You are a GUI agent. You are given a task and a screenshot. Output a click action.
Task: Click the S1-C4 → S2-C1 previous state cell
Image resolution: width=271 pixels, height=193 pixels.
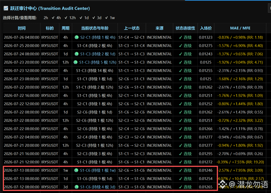[x=131, y=37]
